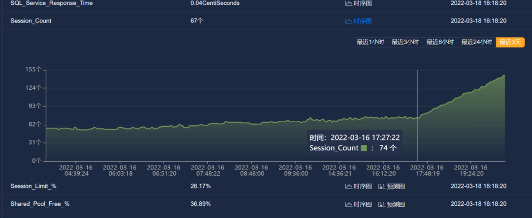
Task: Click the tooltip time 2022-03-16 17:27:22
Action: 365,138
